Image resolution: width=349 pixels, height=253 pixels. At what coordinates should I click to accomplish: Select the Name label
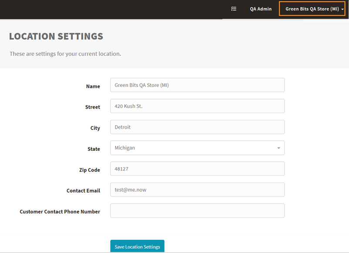(93, 87)
